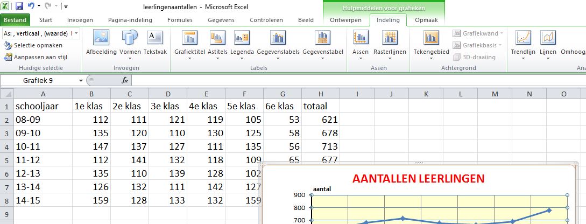Click the Select All corner button
This screenshot has height=224, width=586.
(7, 94)
